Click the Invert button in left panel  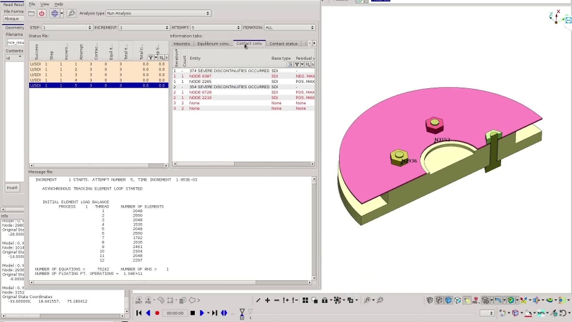point(12,188)
